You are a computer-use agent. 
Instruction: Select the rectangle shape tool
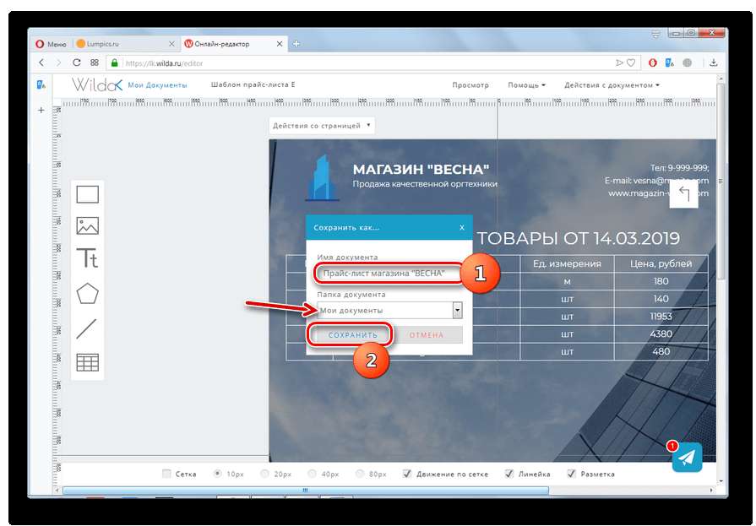coord(88,195)
